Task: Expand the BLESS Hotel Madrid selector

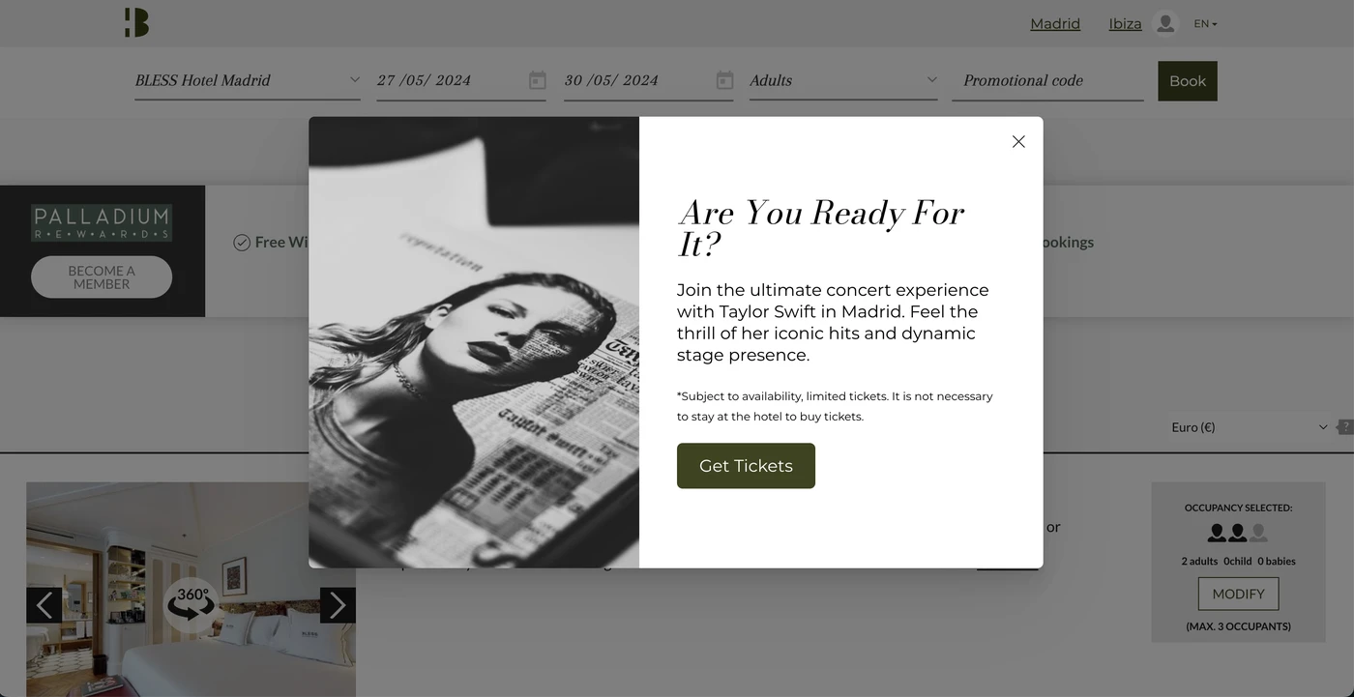Action: point(248,80)
